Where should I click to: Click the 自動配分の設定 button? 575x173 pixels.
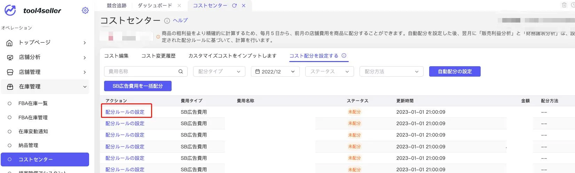point(455,71)
